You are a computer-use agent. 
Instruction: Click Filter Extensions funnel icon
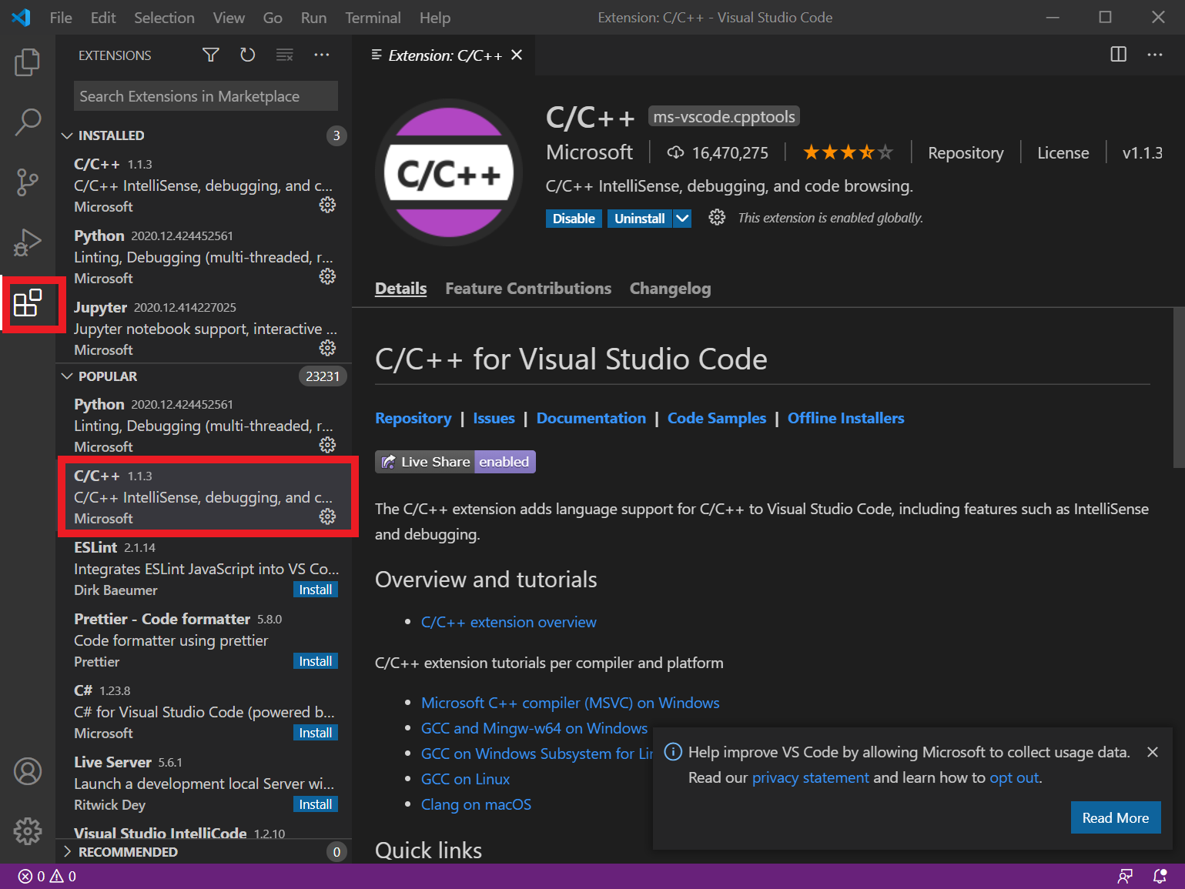(210, 55)
